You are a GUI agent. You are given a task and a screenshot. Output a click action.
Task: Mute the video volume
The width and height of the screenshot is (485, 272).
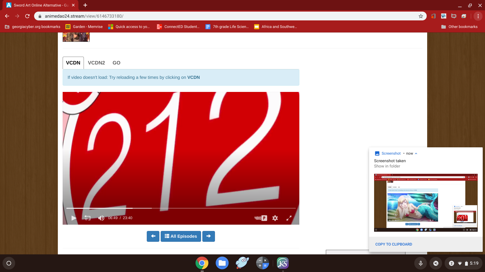[101, 218]
